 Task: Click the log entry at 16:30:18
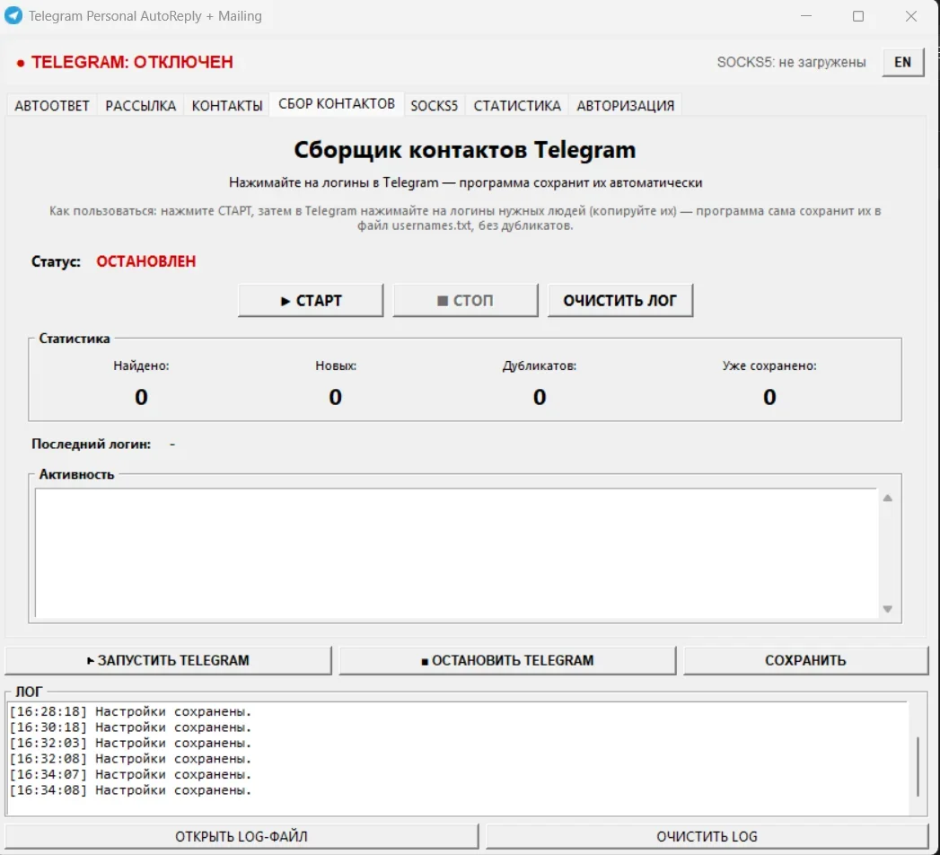[x=130, y=727]
